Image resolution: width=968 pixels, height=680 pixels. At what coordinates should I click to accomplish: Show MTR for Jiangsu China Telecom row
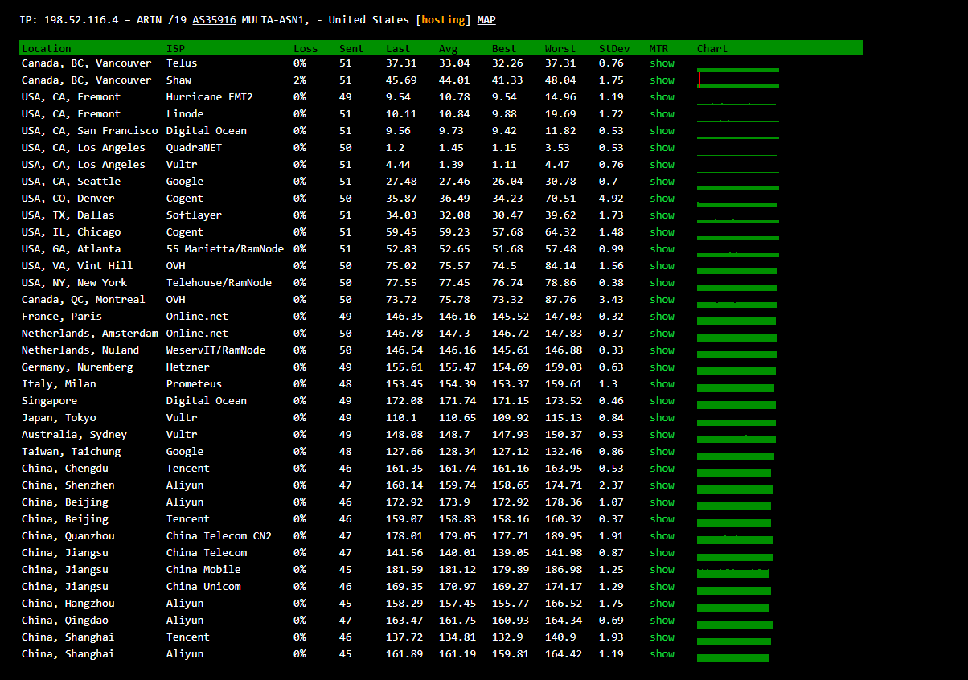coord(662,552)
